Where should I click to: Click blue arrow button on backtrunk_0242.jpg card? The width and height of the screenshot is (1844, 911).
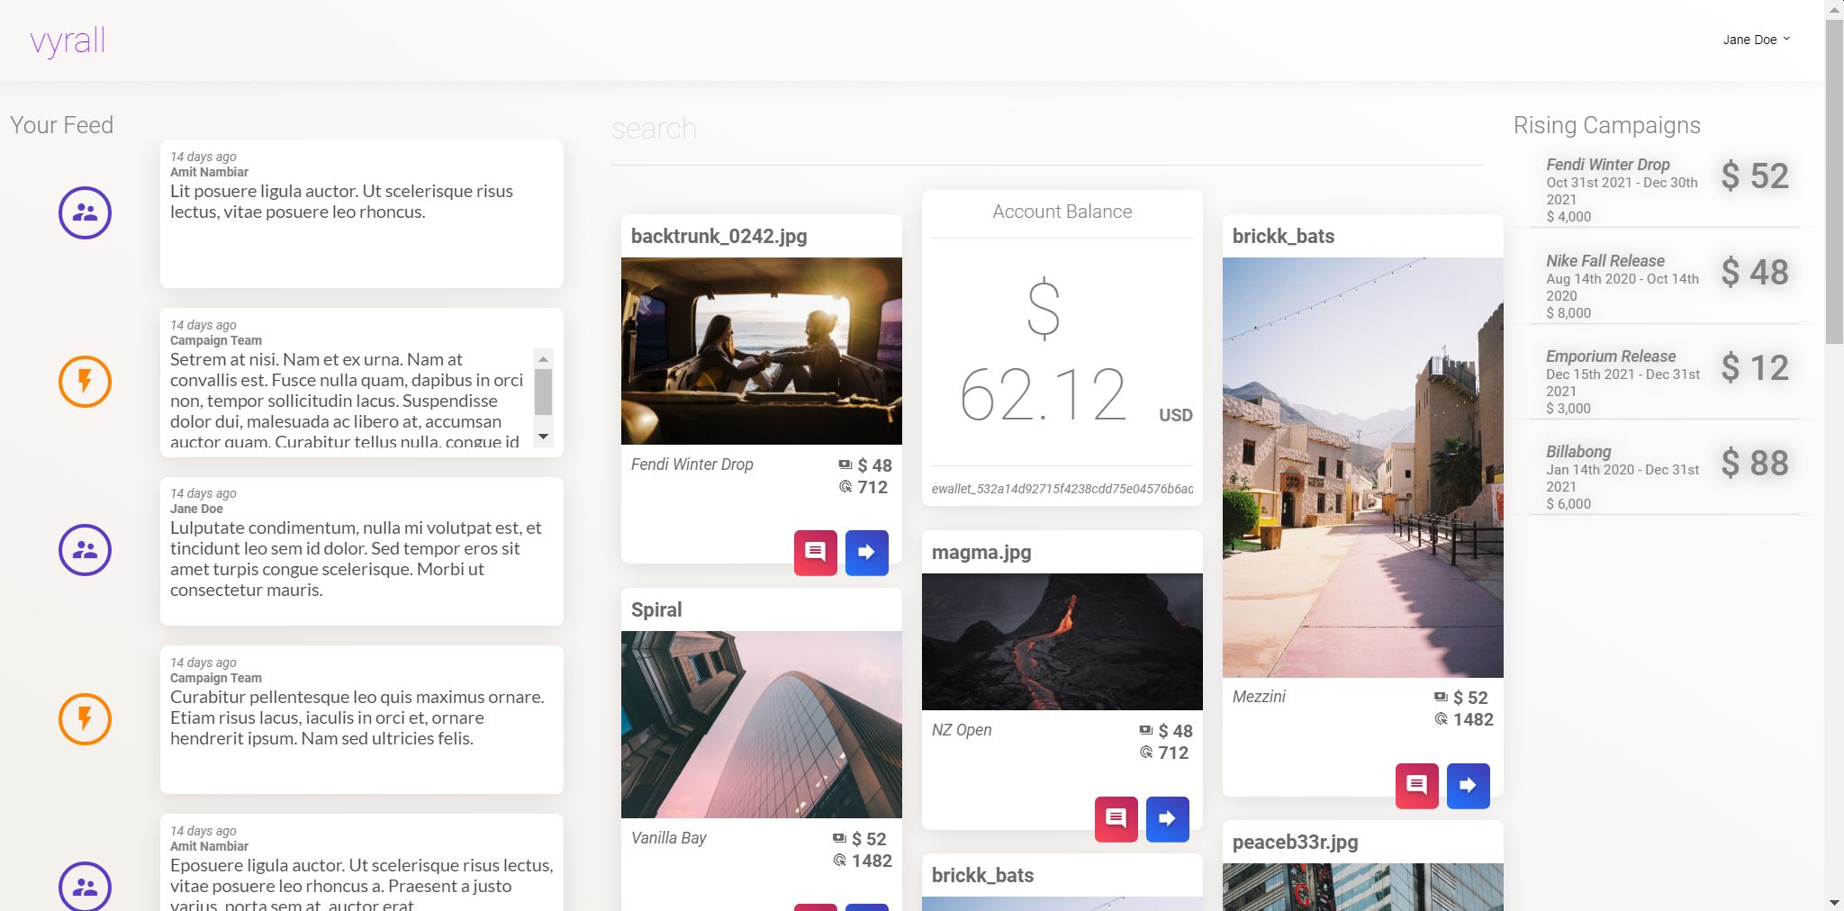[867, 553]
